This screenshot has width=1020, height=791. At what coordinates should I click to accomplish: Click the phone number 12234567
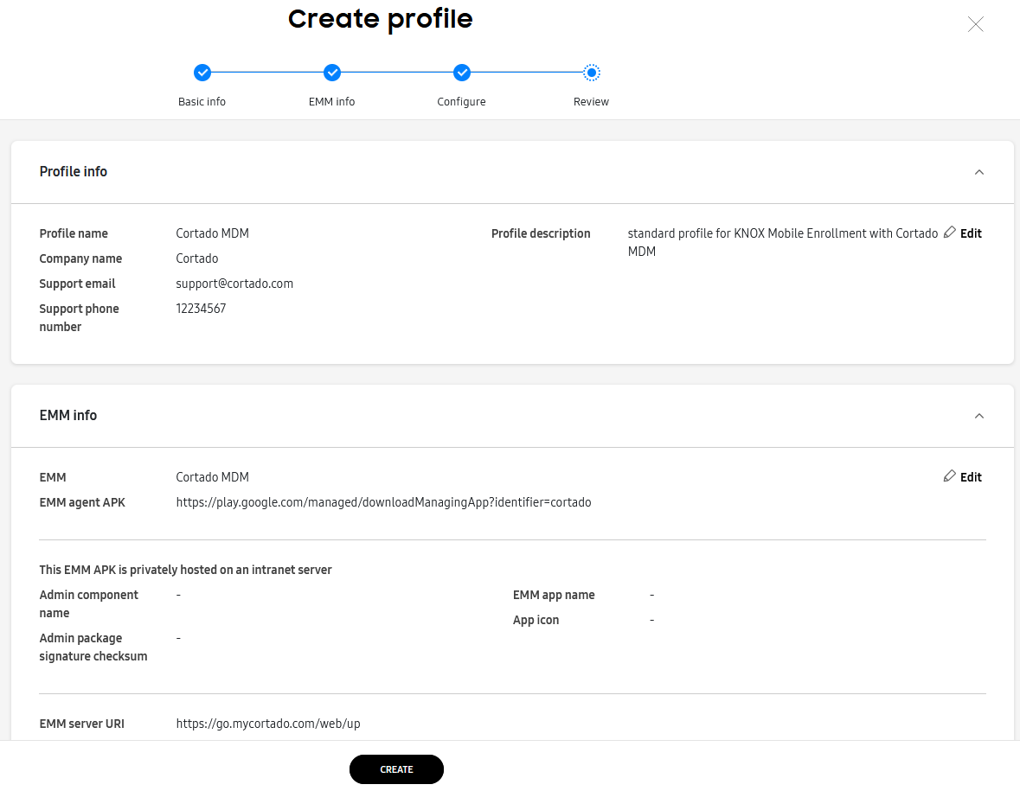201,309
